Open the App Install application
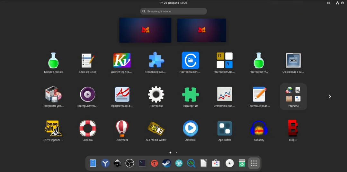Viewport: 347px width, 172px height. tap(224, 131)
